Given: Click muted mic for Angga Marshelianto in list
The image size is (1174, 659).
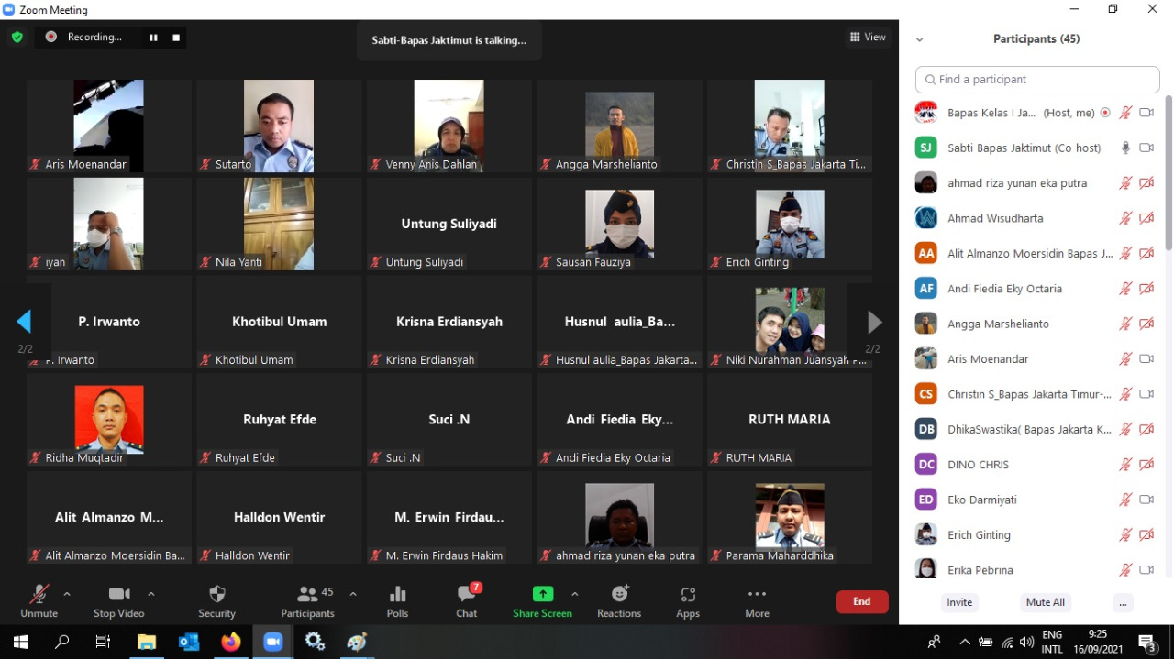Looking at the screenshot, I should 1125,324.
